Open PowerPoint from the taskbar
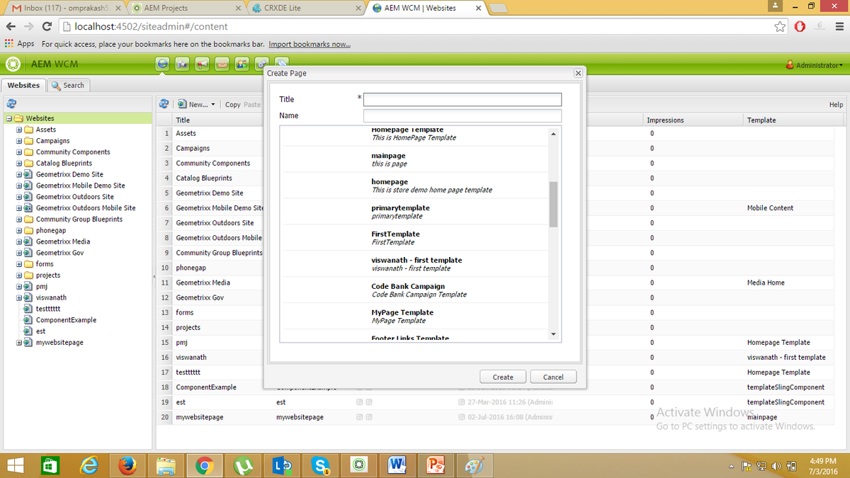The image size is (850, 478). pyautogui.click(x=434, y=465)
